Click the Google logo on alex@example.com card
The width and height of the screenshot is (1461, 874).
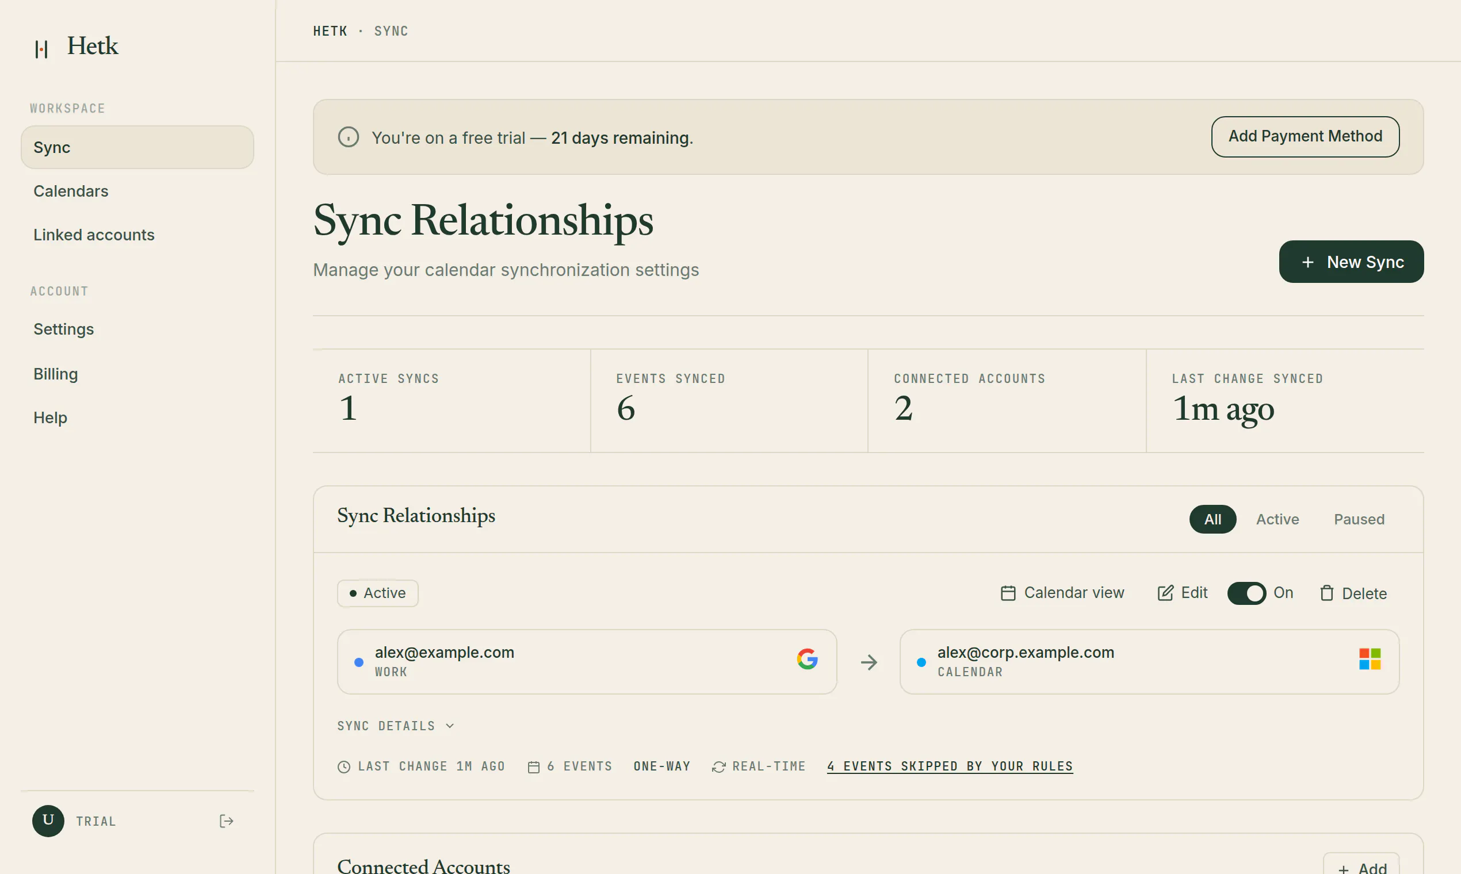[x=807, y=659]
